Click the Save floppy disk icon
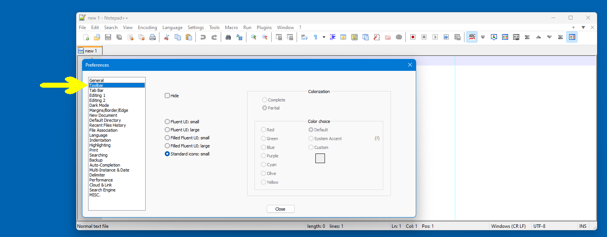 pyautogui.click(x=108, y=37)
